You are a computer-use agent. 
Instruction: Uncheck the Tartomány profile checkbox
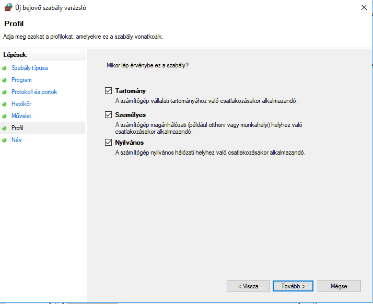[x=109, y=91]
